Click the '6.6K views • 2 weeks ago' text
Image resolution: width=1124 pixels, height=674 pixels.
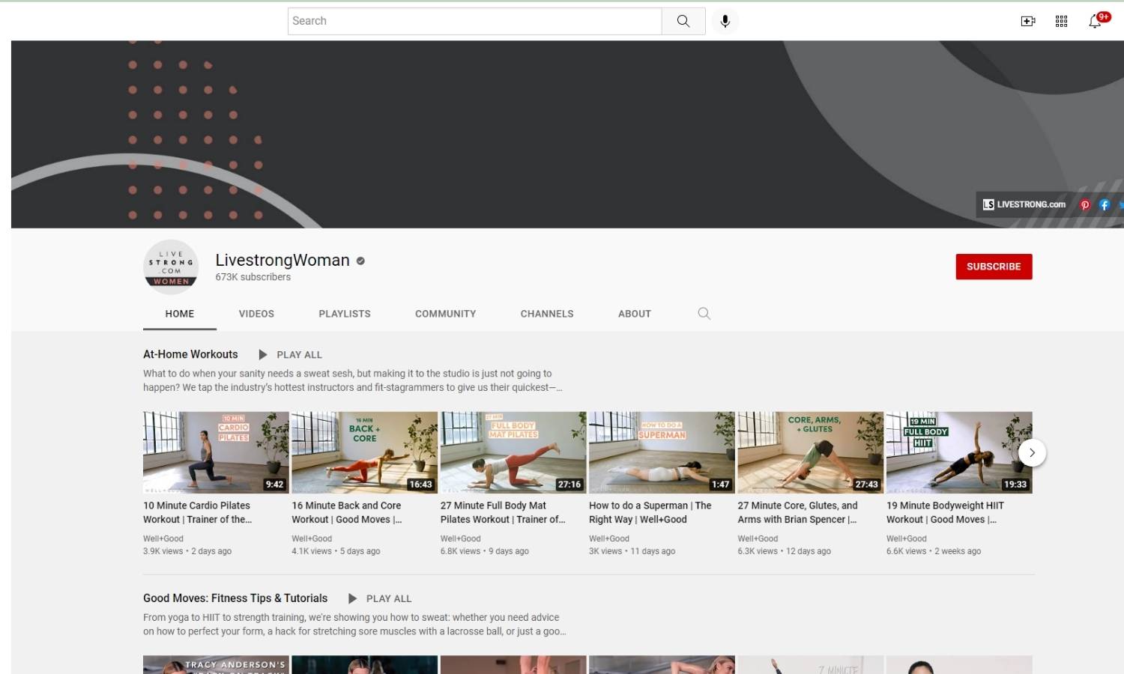pos(934,551)
